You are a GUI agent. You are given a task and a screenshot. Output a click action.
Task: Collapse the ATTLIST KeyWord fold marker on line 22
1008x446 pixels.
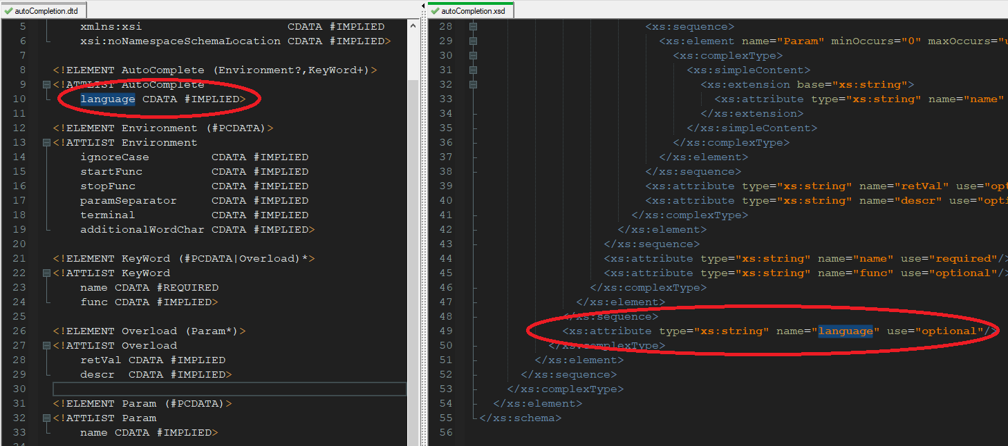point(46,272)
